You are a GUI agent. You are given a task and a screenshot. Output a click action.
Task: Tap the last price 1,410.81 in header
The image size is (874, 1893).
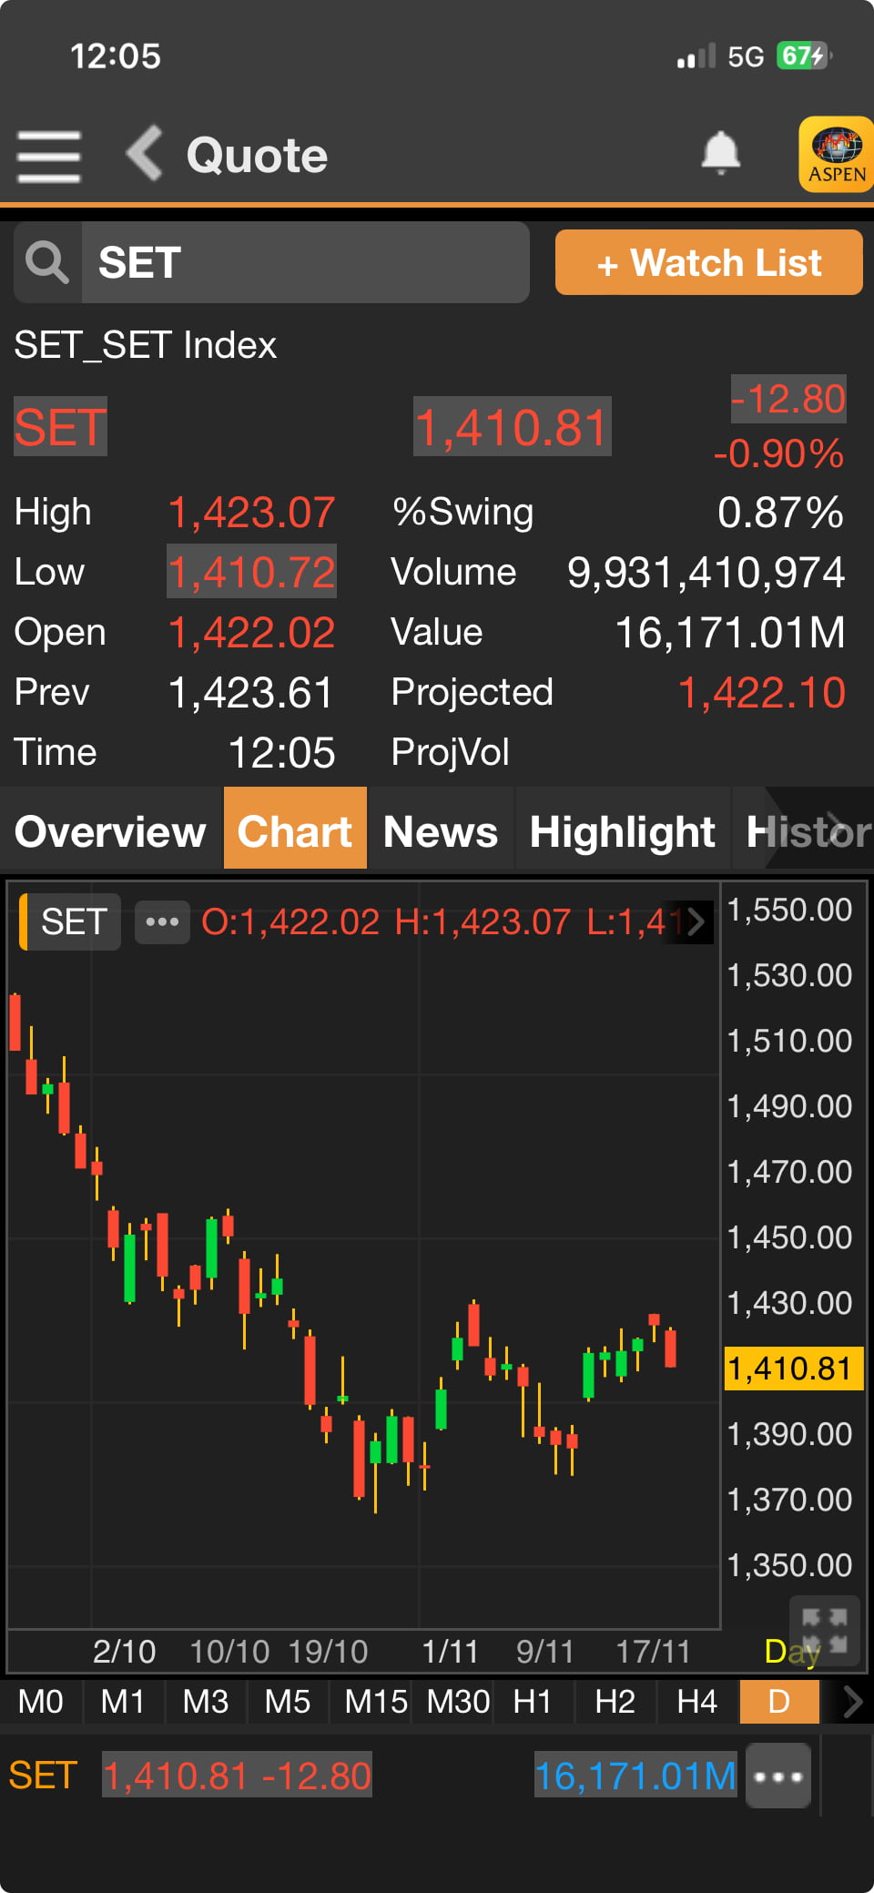coord(512,427)
